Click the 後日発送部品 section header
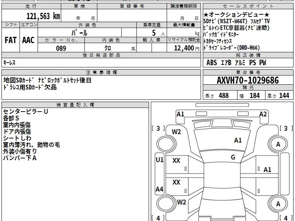This screenshot has width=295, height=221. pos(101,55)
